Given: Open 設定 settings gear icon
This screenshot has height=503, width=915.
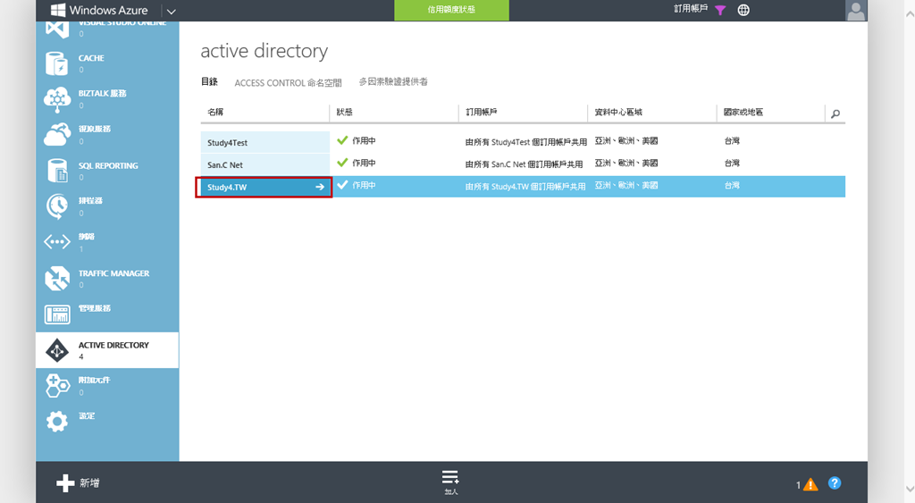Looking at the screenshot, I should [57, 422].
